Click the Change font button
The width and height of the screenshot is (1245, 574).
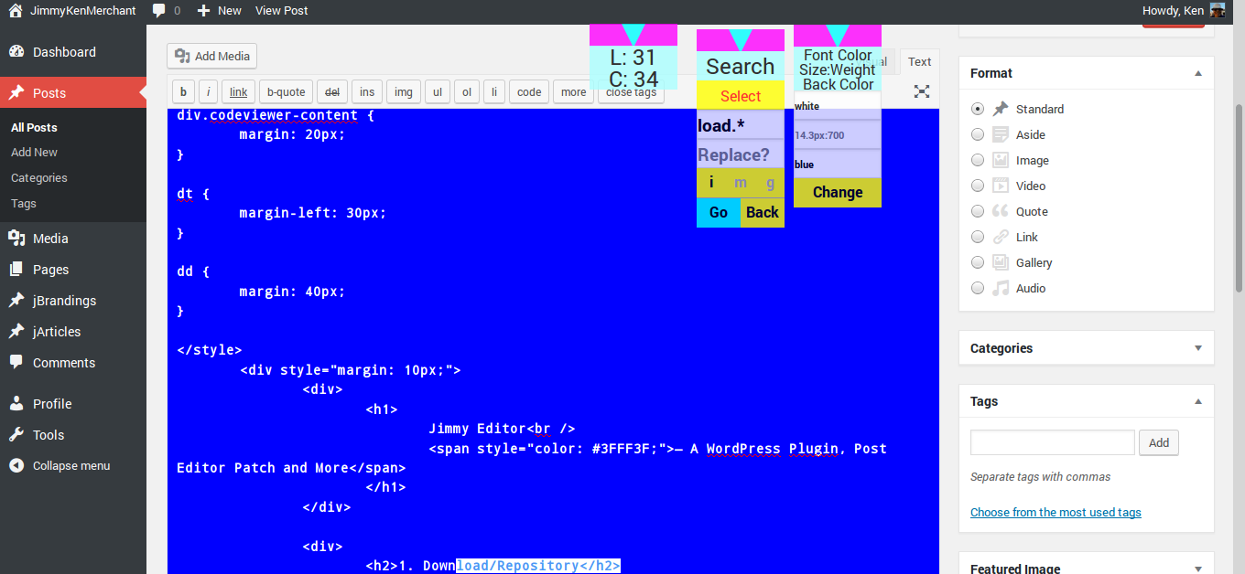pyautogui.click(x=838, y=193)
